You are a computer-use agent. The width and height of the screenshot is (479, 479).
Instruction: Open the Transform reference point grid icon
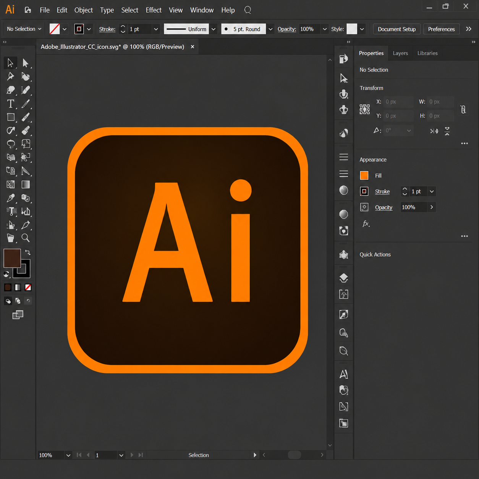(x=364, y=109)
